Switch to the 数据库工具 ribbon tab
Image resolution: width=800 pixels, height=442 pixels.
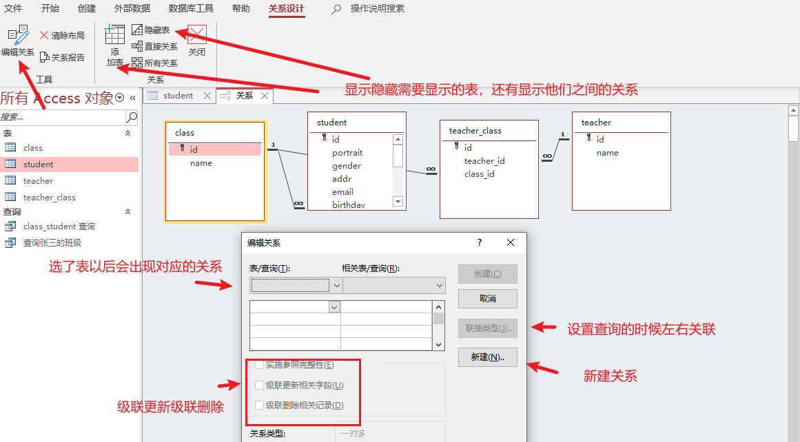point(191,9)
